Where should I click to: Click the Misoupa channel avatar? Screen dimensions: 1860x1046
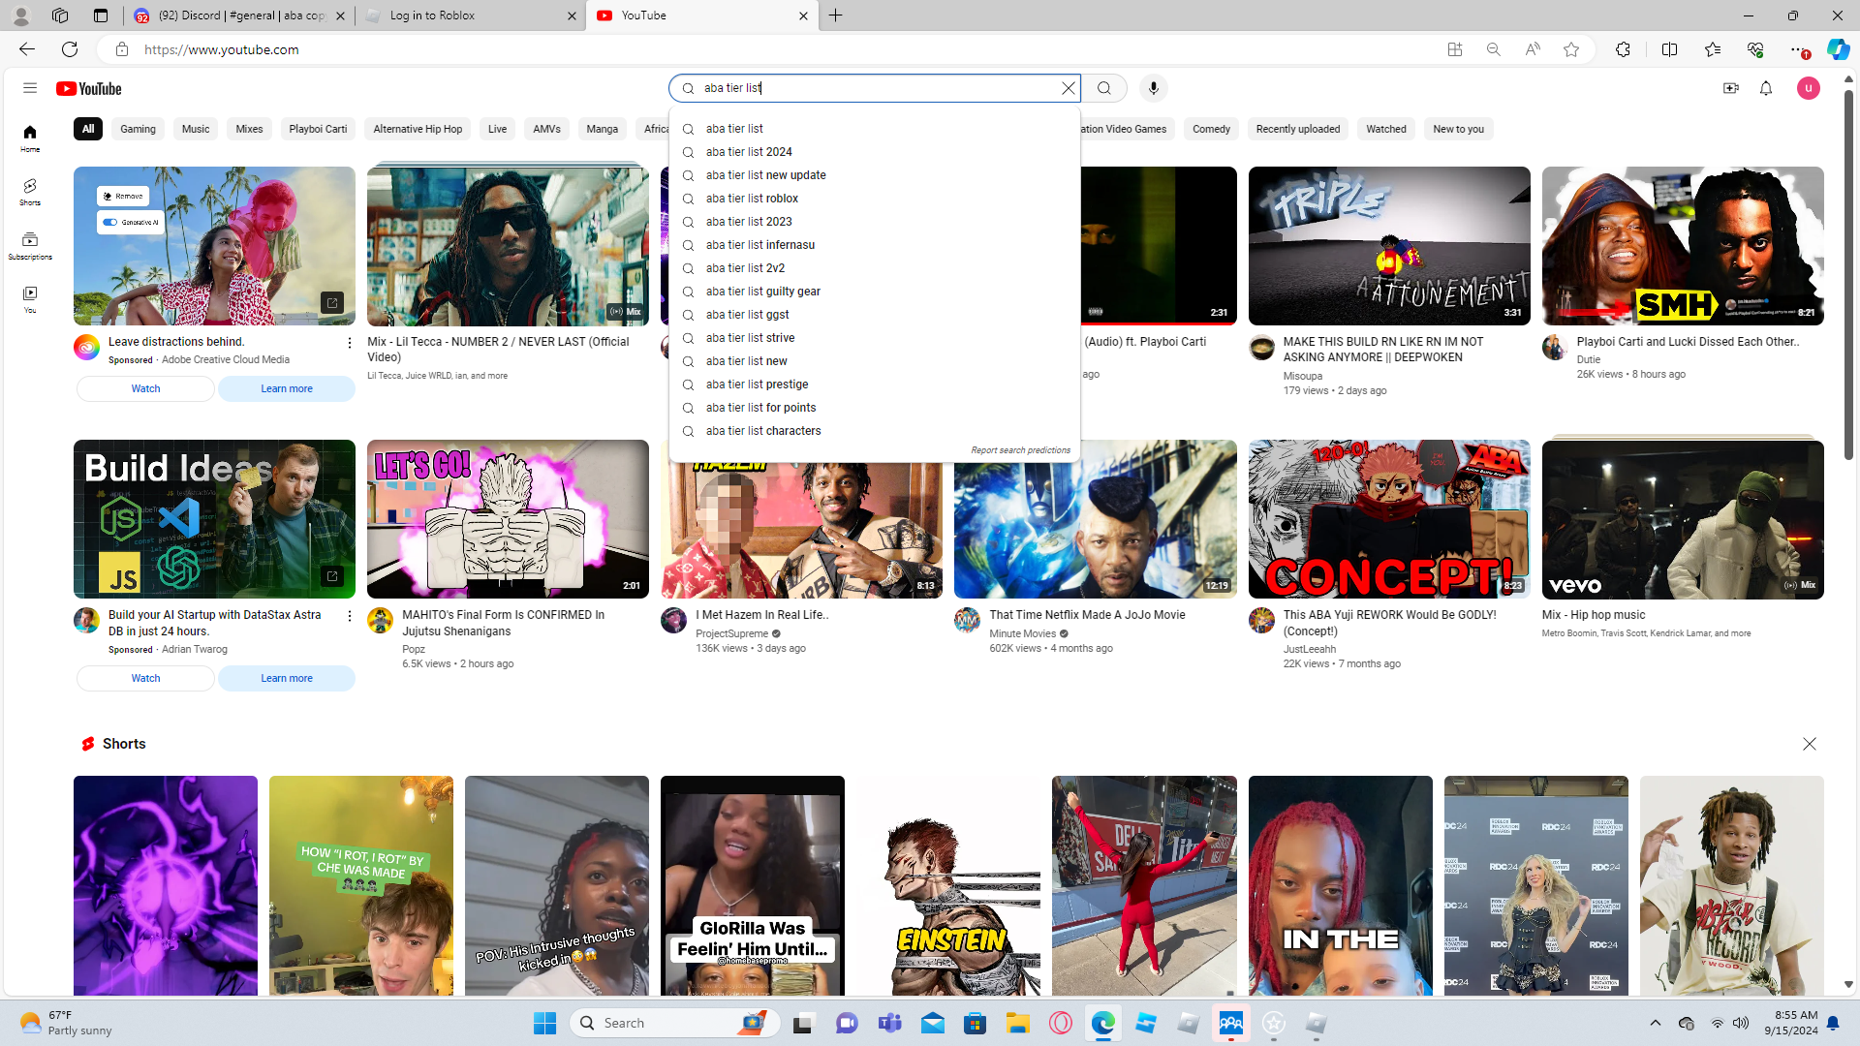[1261, 348]
